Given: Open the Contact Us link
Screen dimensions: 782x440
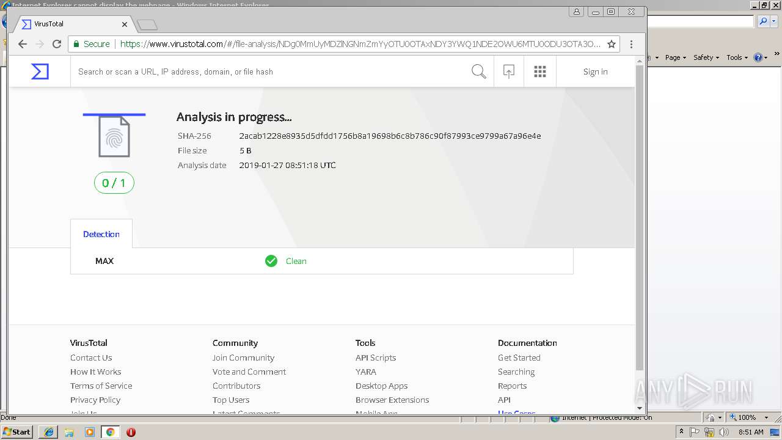Looking at the screenshot, I should coord(91,358).
